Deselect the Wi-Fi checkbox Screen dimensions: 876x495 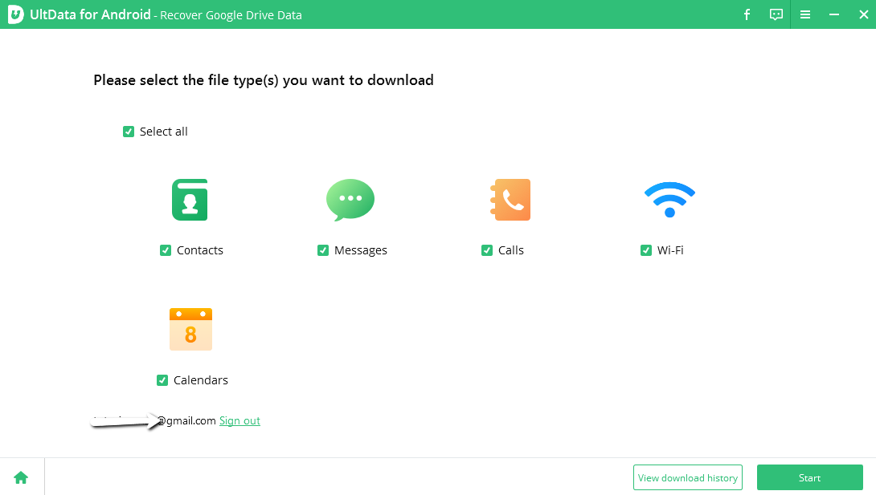(x=646, y=250)
